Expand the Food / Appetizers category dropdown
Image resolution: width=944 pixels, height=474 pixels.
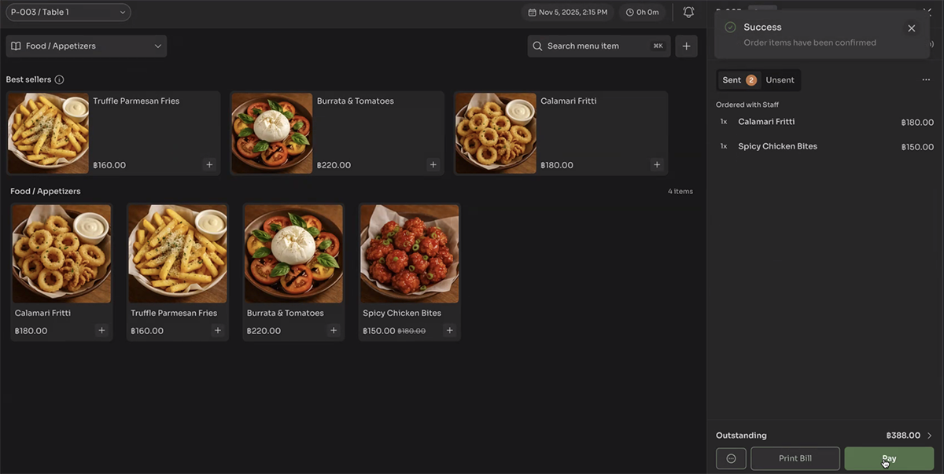(x=87, y=46)
